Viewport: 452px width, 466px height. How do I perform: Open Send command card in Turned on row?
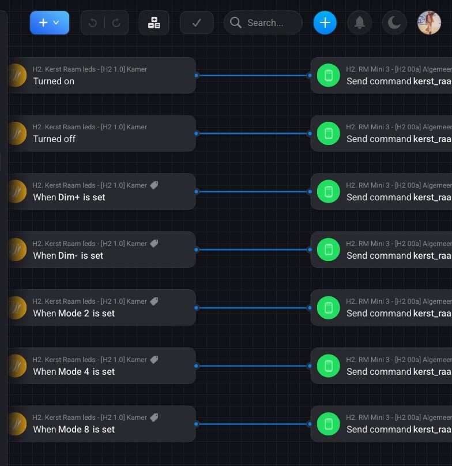tap(381, 76)
